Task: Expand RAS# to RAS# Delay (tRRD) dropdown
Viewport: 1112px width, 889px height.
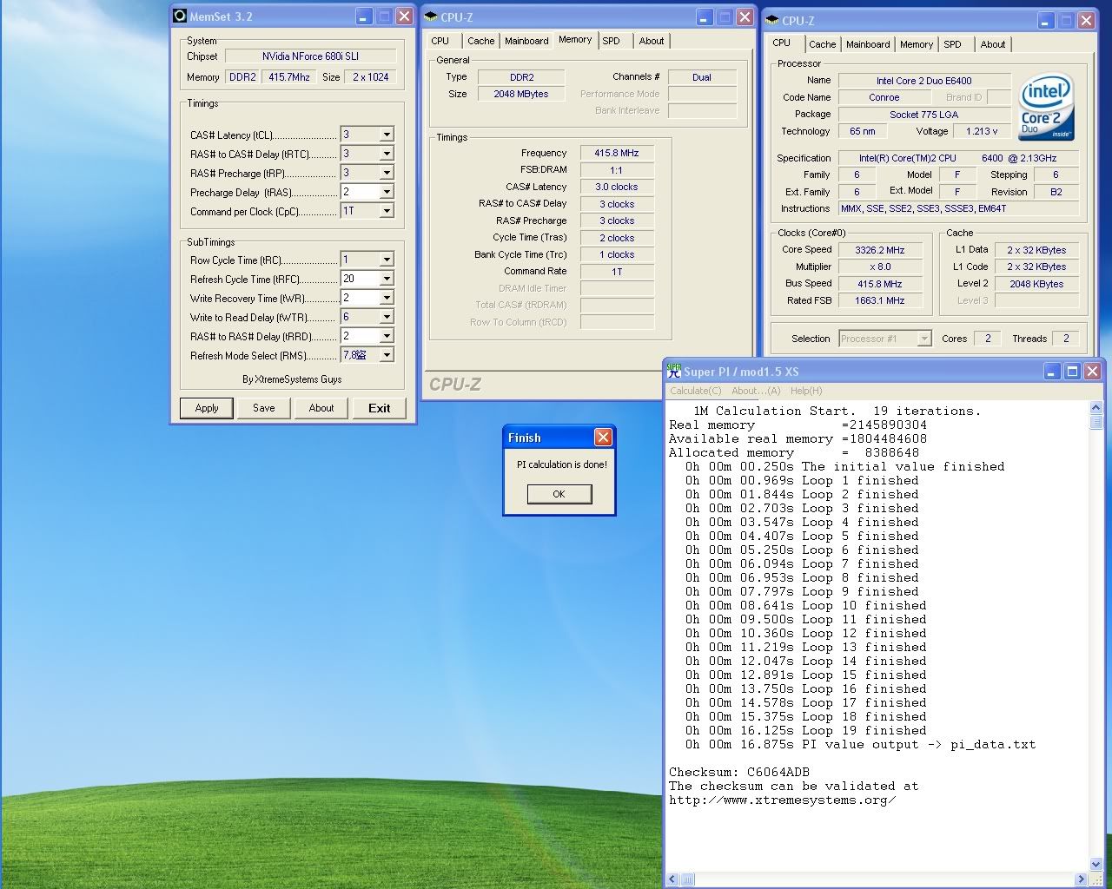Action: (x=387, y=336)
